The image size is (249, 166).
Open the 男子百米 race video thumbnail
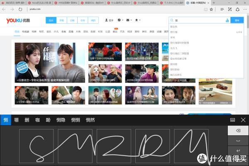point(142,51)
